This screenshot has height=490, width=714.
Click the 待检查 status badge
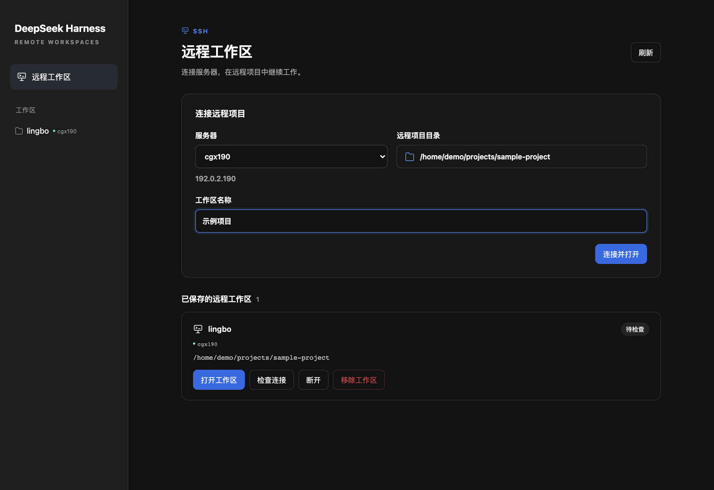click(635, 329)
